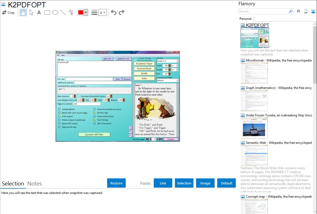
Task: Click the DPI stepper arrows
Action: tap(169, 74)
